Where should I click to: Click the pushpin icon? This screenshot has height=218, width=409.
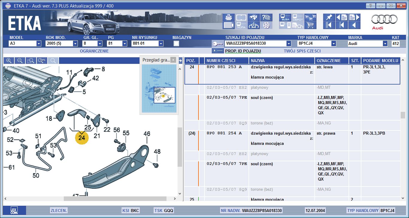click(x=329, y=17)
